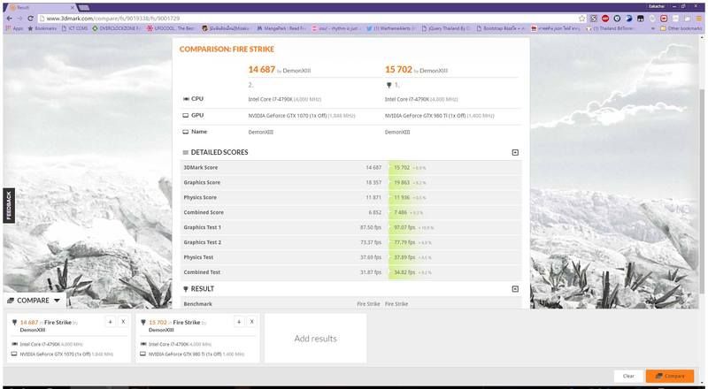Image resolution: width=708 pixels, height=389 pixels.
Task: Click trophy icon on the 14 687 card
Action: tap(14, 323)
